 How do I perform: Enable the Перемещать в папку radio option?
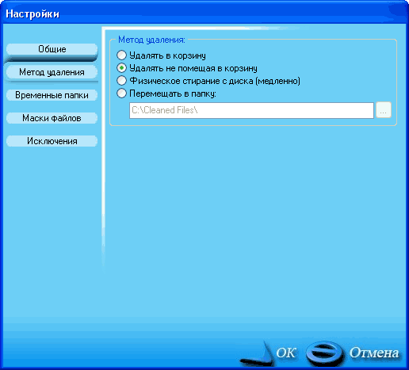click(x=121, y=93)
